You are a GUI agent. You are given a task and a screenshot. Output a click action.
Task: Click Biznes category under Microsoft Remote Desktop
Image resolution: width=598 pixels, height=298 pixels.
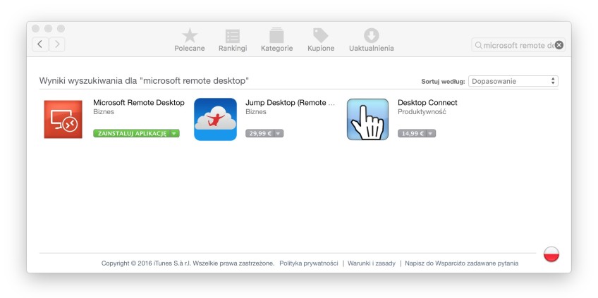[104, 112]
